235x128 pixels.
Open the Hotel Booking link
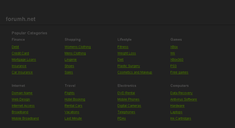point(75,99)
